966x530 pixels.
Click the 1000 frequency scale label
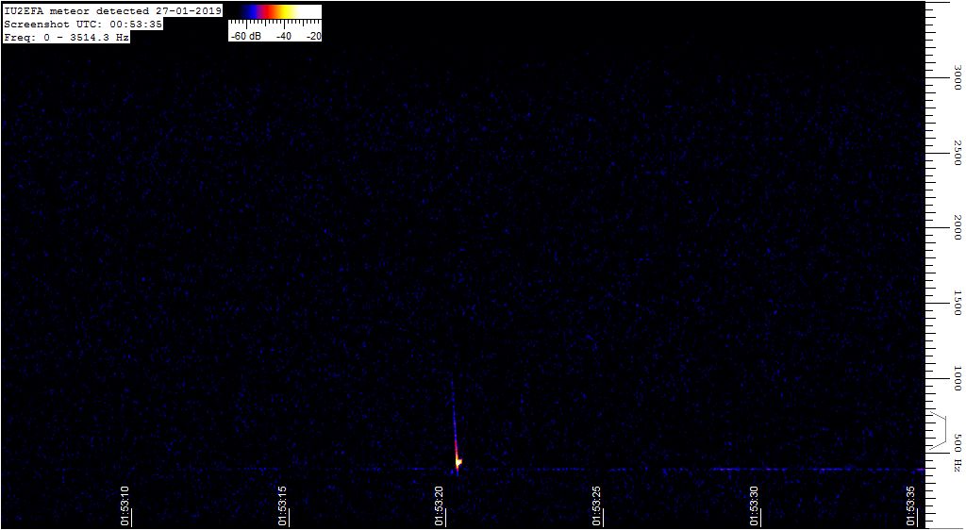pos(957,377)
